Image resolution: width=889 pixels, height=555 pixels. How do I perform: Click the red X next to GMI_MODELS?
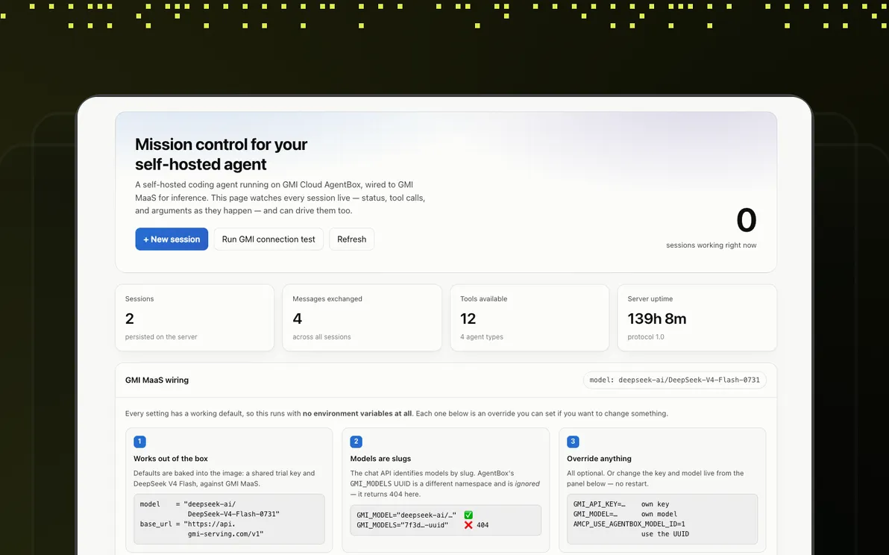468,525
